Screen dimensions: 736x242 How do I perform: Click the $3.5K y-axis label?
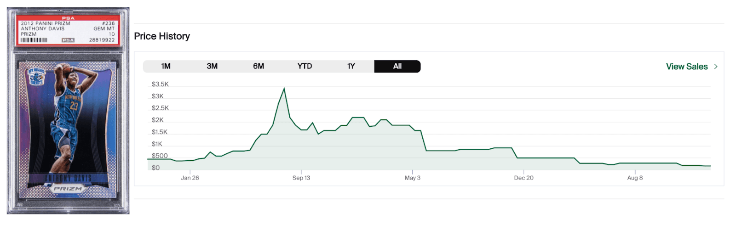pos(160,84)
